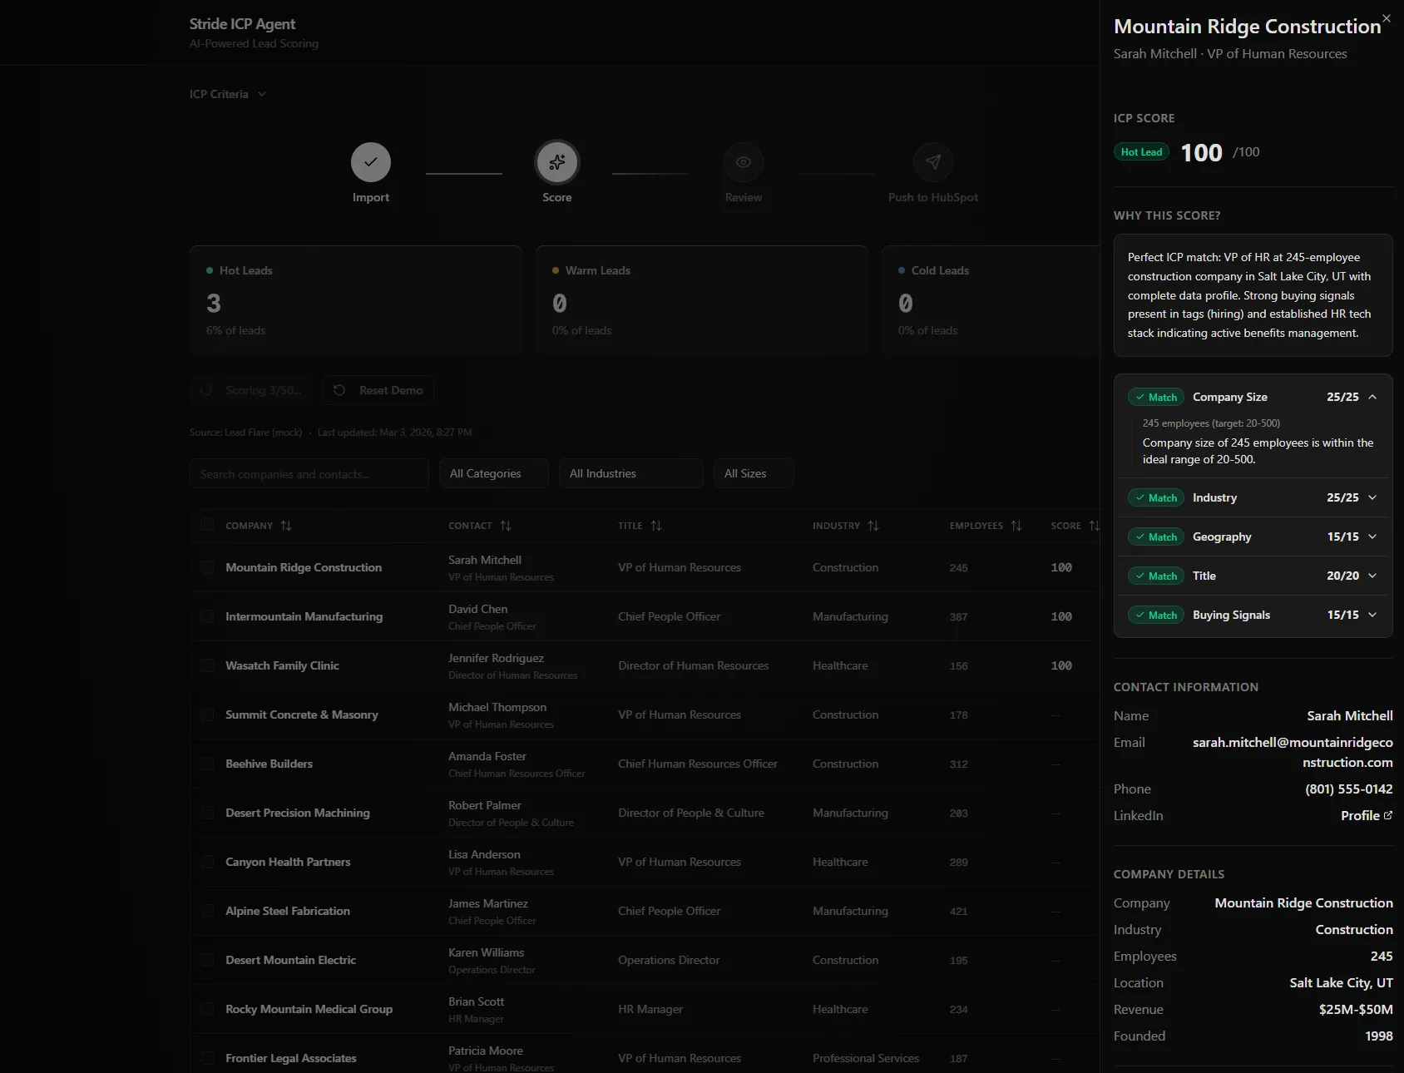
Task: Click the search companies and contacts field
Action: [x=309, y=474]
